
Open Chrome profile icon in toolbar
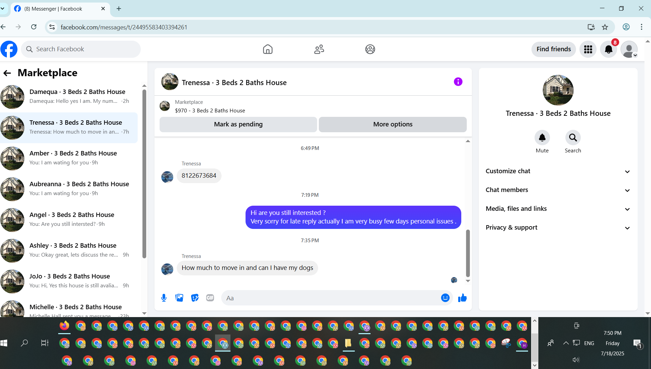click(x=626, y=27)
